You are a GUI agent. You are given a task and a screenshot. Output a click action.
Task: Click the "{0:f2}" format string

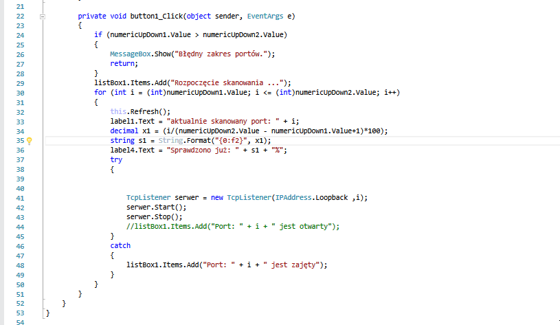(x=231, y=141)
